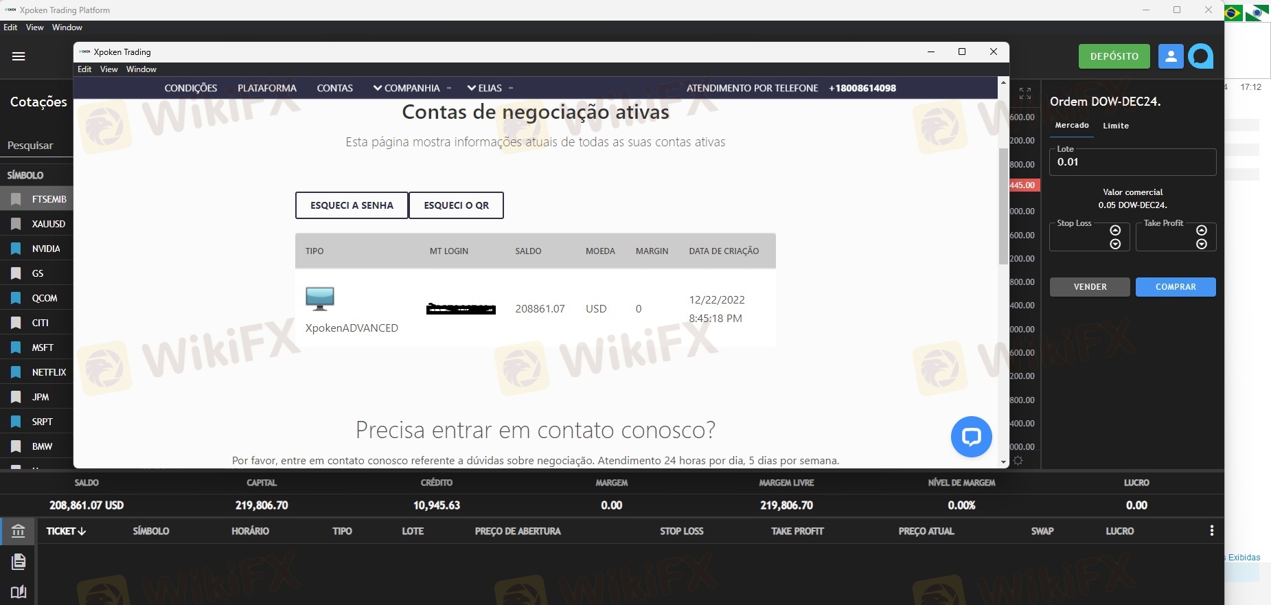Open CONDIÇÕES in the navigation bar
The width and height of the screenshot is (1271, 605).
coord(191,88)
